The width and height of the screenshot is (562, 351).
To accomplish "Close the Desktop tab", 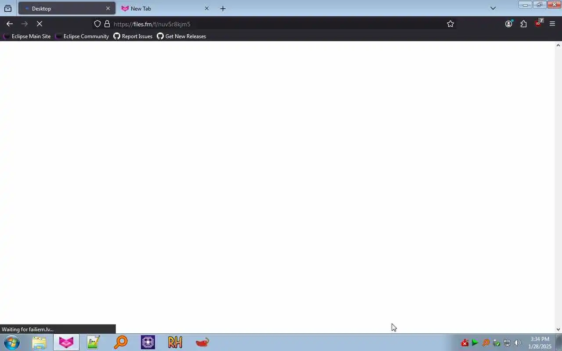I will 108,8.
